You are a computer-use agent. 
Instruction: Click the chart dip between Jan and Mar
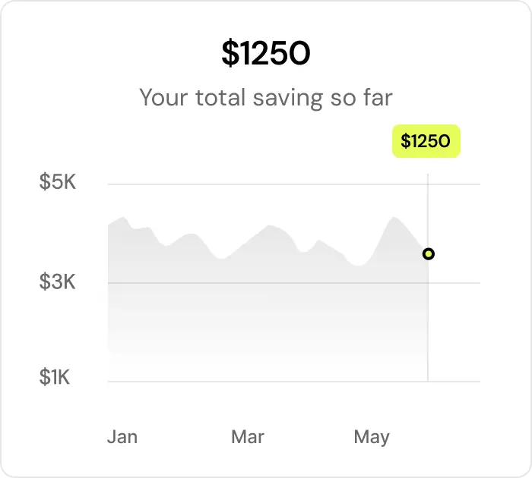pyautogui.click(x=221, y=258)
